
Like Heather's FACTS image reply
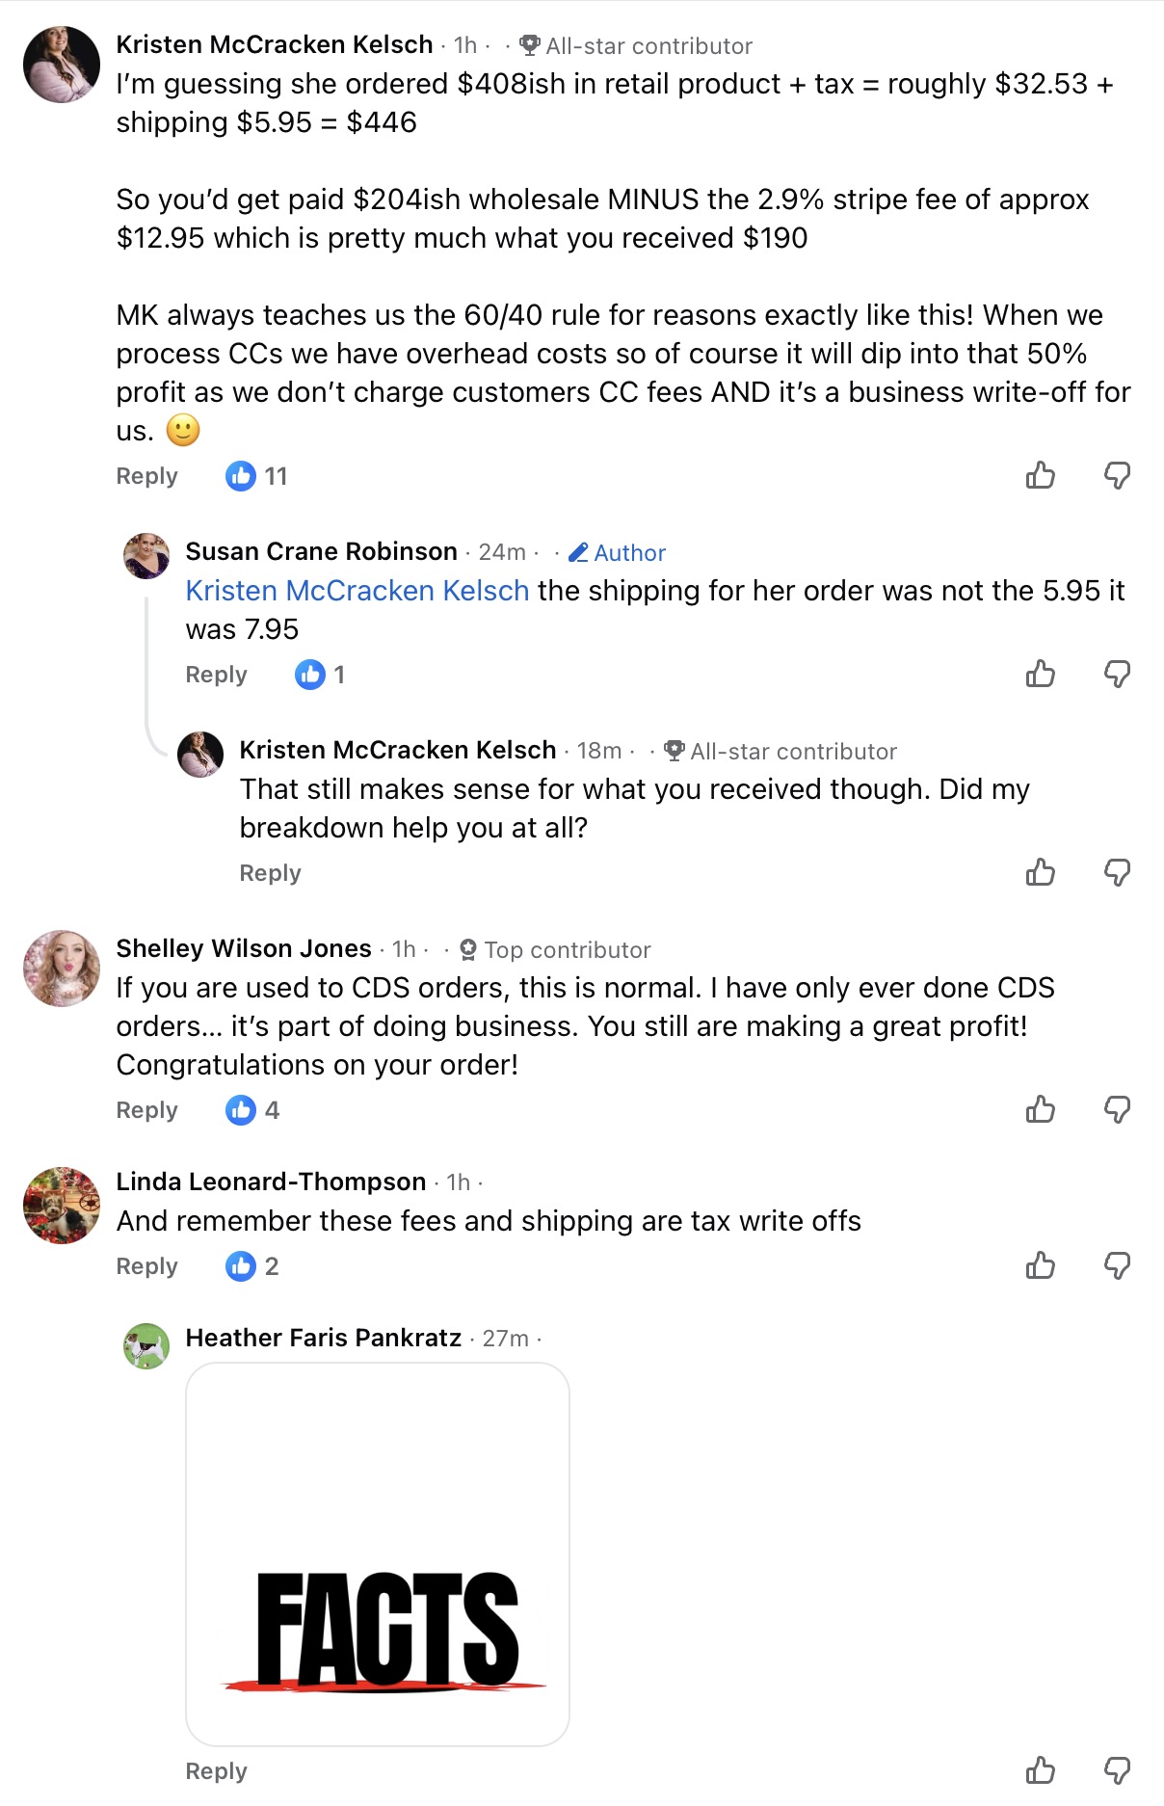tap(1040, 1770)
